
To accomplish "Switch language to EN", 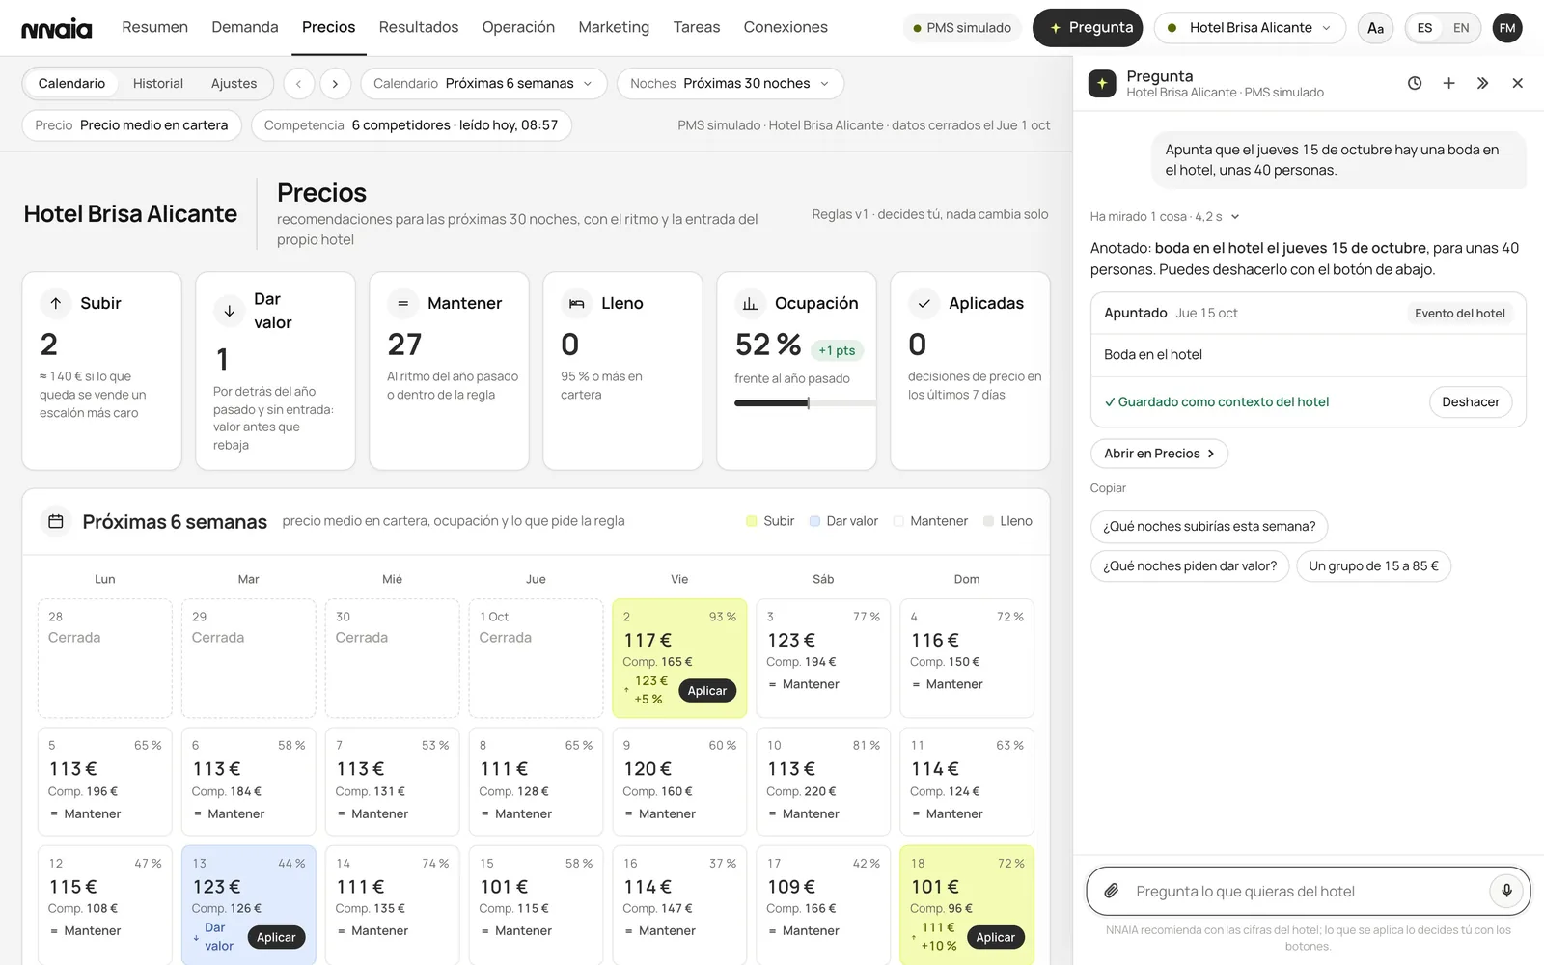I will (1461, 28).
